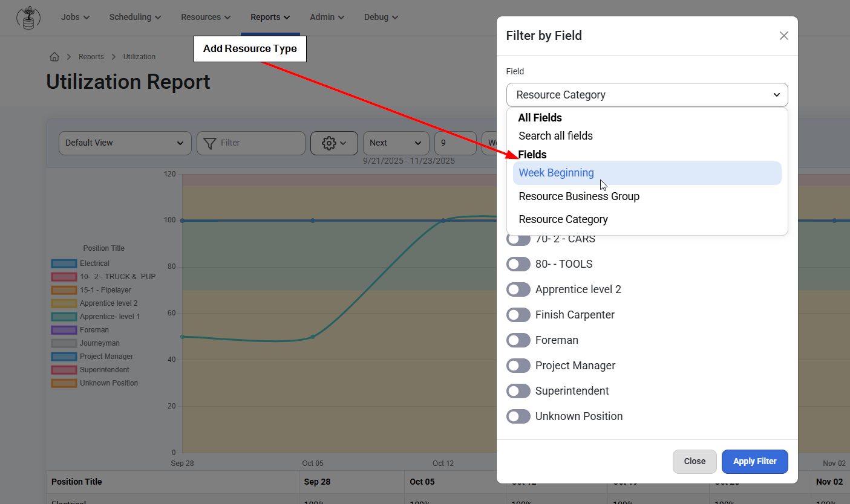The width and height of the screenshot is (850, 504).
Task: Choose Resource Category in the dropdown list
Action: pos(647,219)
